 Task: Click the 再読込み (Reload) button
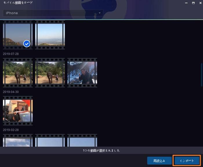[x=159, y=161]
